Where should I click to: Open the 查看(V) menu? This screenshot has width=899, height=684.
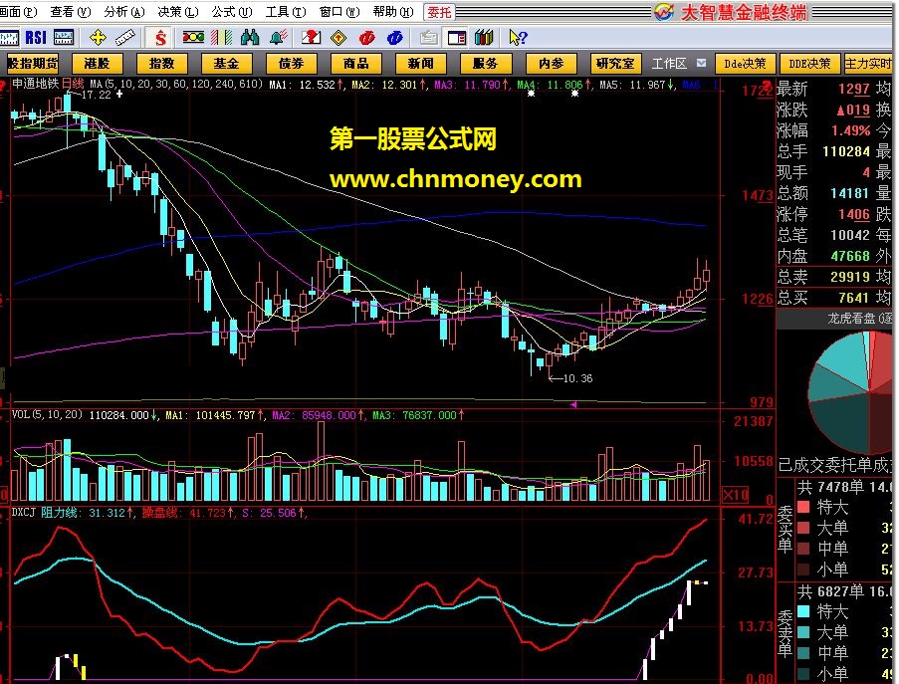71,12
